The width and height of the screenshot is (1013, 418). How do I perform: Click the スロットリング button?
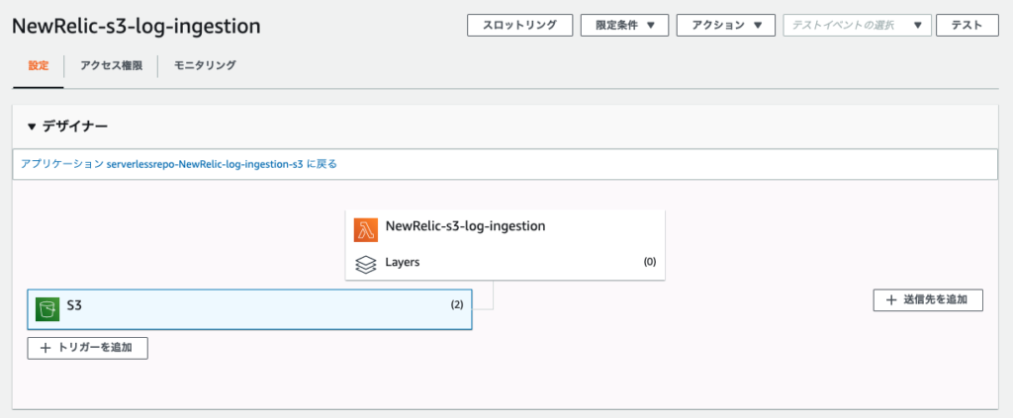coord(520,25)
